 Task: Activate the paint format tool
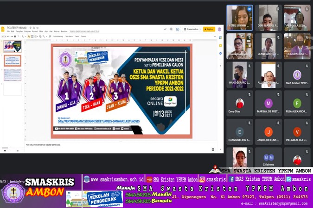point(19,37)
